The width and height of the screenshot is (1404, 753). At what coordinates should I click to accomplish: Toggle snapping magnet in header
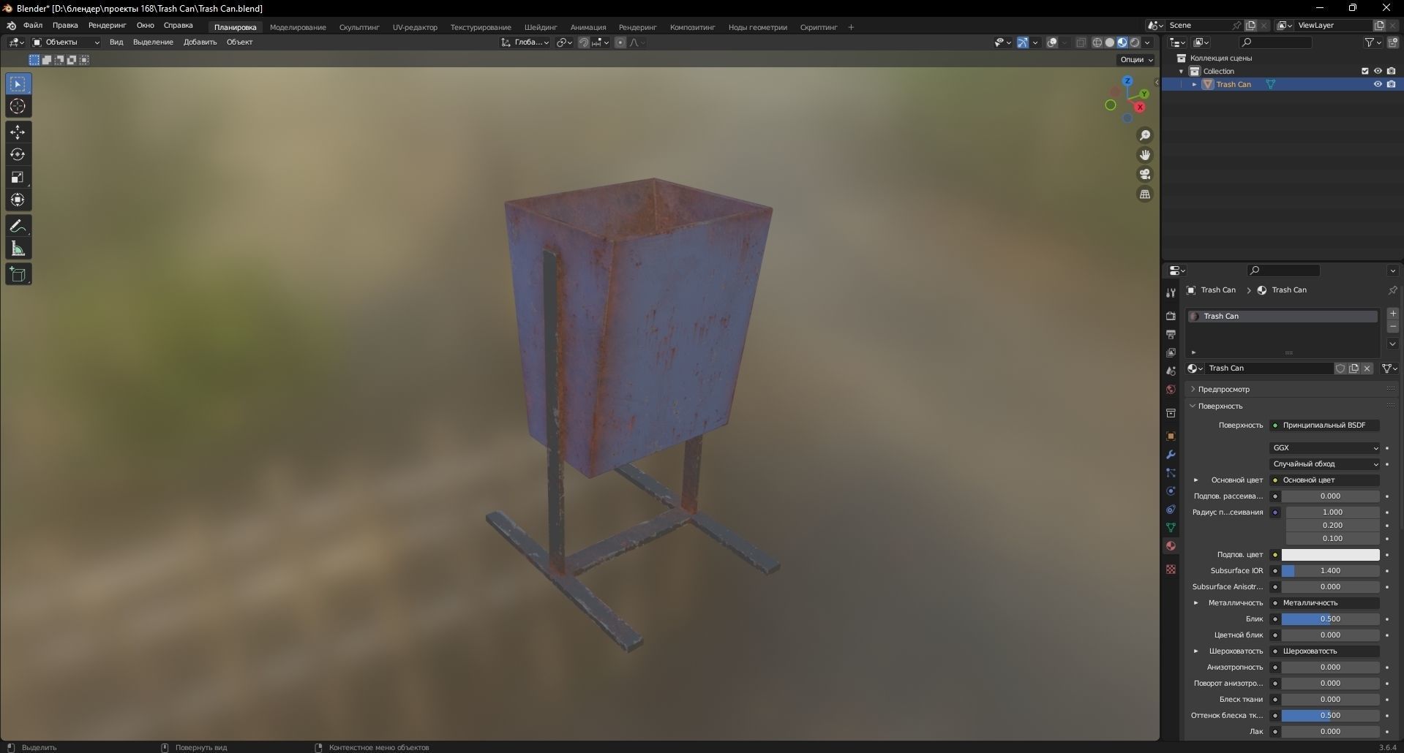click(584, 42)
